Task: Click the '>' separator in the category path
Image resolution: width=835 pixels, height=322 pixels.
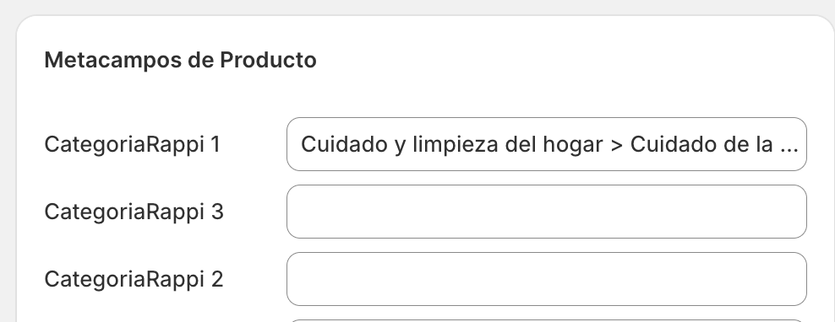Action: pos(617,145)
